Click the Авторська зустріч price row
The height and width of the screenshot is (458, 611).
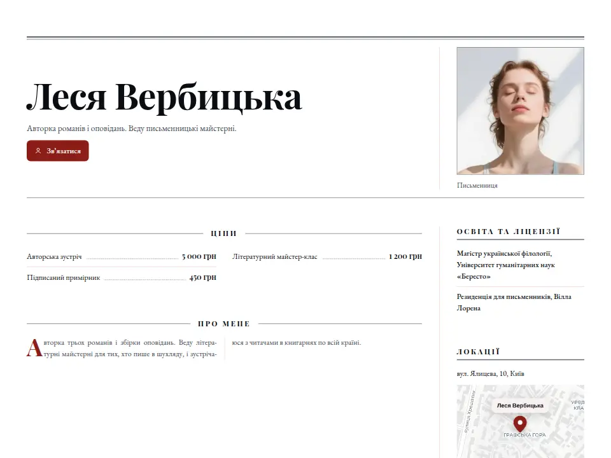[x=122, y=256]
